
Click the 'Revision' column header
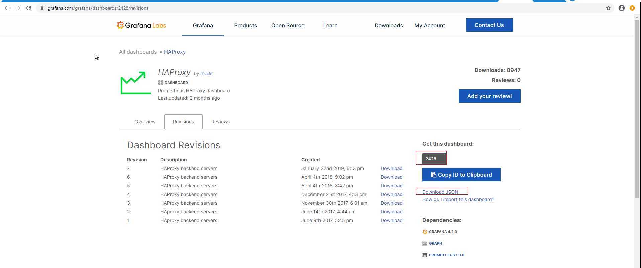(x=137, y=160)
